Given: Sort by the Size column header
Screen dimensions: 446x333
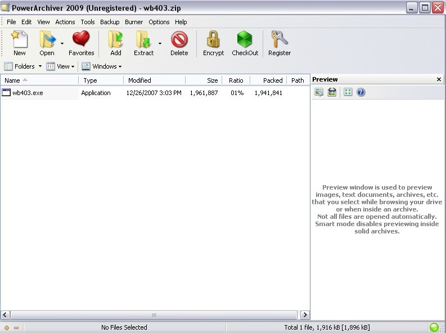Looking at the screenshot, I should [204, 80].
